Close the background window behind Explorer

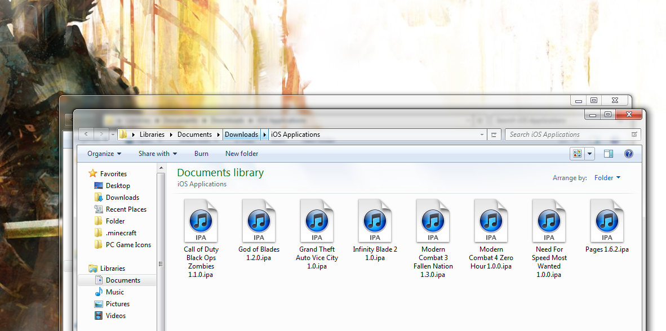(x=615, y=101)
